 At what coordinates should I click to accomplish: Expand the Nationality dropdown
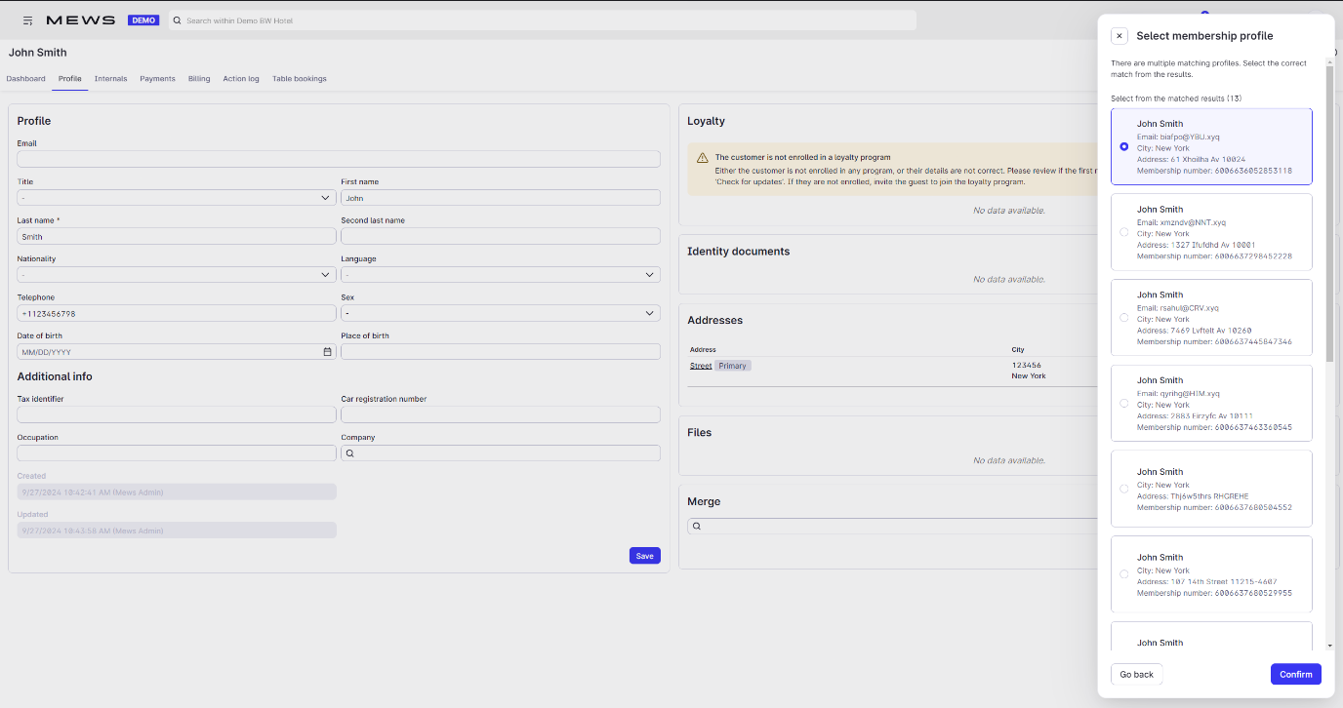click(324, 274)
